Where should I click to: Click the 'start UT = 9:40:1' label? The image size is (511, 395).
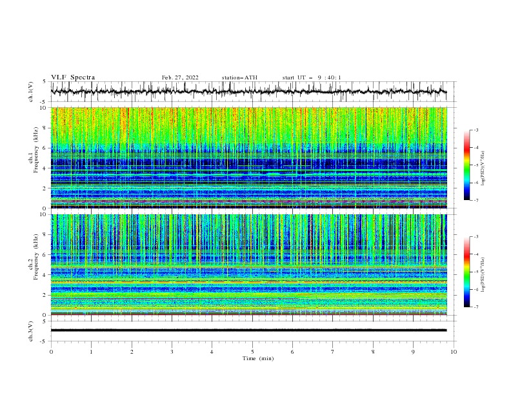click(312, 77)
